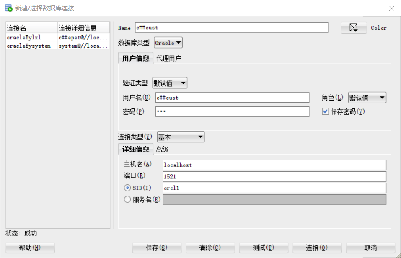Toggle the 保存密码 checkbox
The image size is (401, 258).
tap(325, 111)
